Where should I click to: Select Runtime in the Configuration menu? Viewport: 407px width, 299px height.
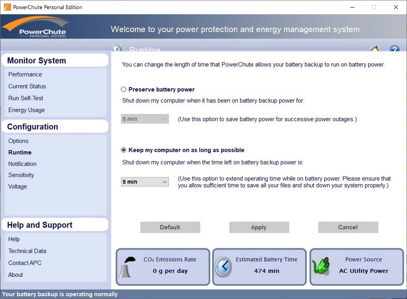click(20, 152)
